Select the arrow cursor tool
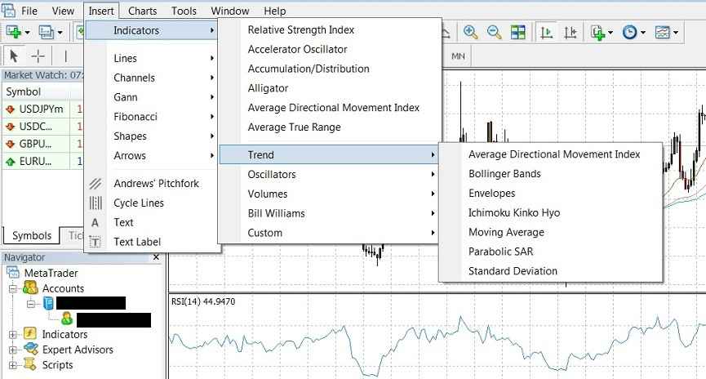706x379 pixels. click(14, 56)
